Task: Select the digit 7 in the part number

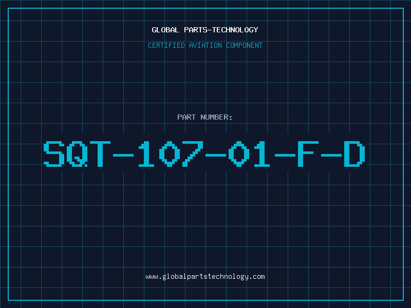Action: click(x=193, y=153)
